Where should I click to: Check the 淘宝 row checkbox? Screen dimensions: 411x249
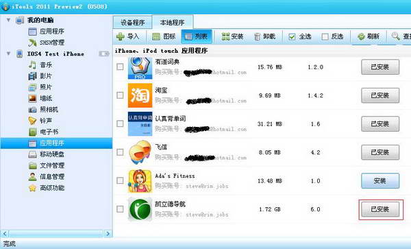(120, 95)
